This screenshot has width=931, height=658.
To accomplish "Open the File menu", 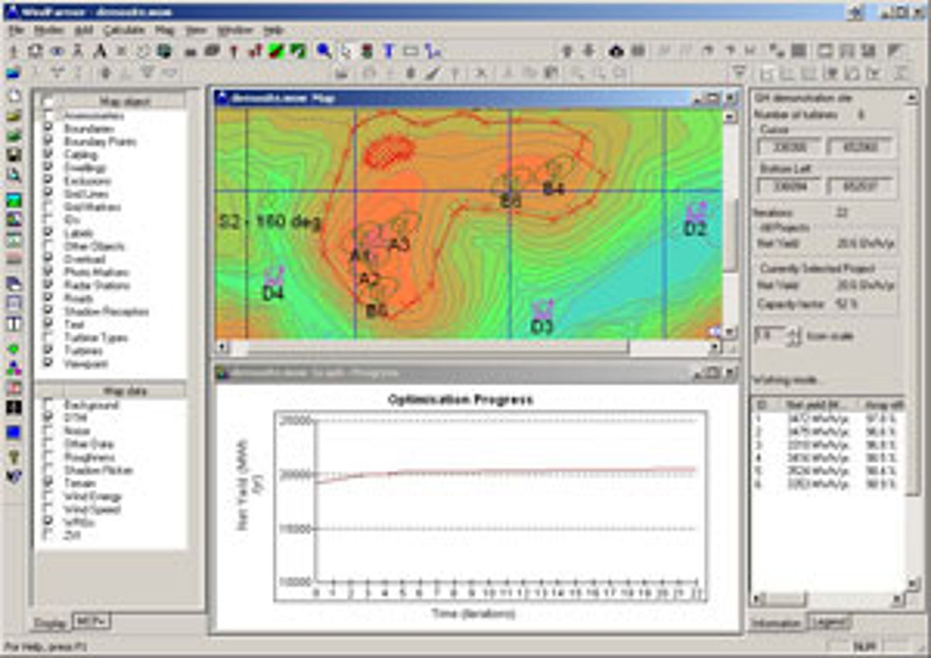I will (16, 29).
